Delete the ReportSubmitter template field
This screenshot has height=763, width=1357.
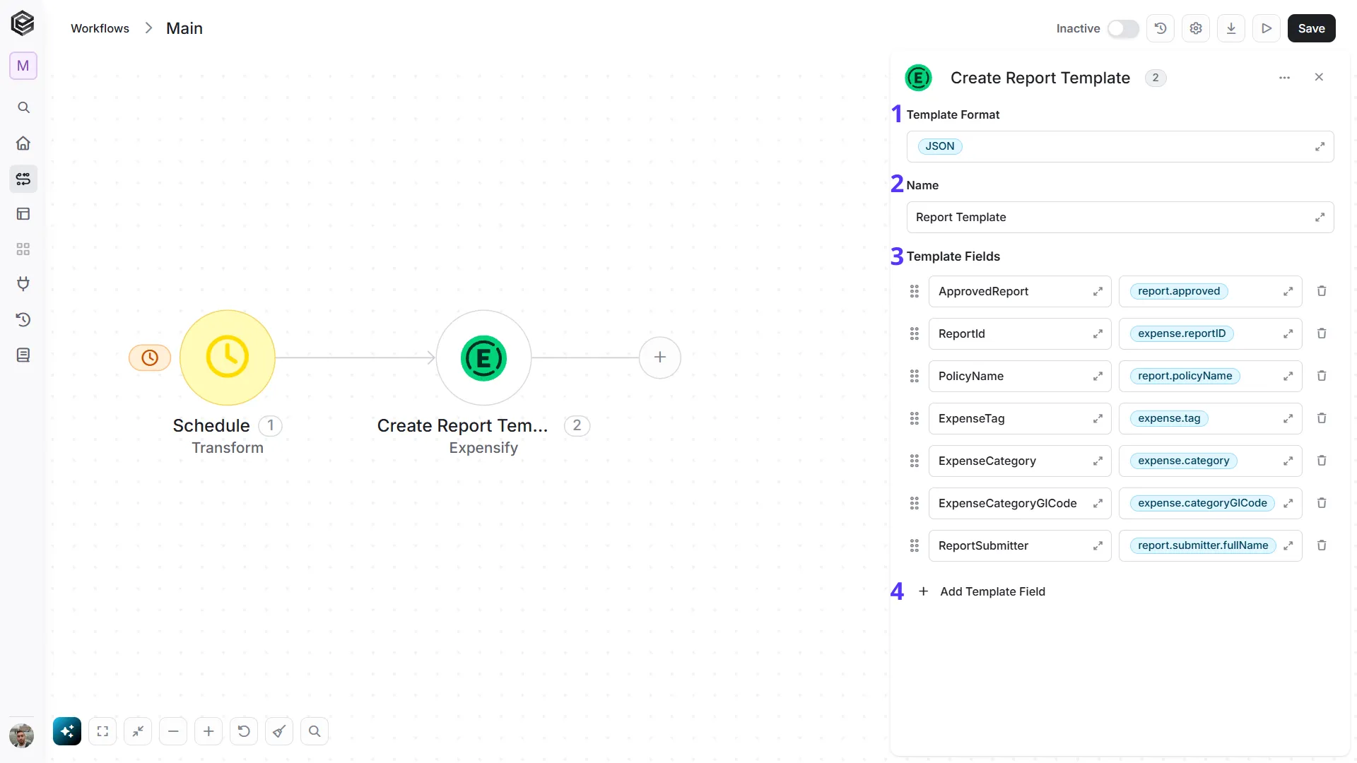(x=1322, y=545)
